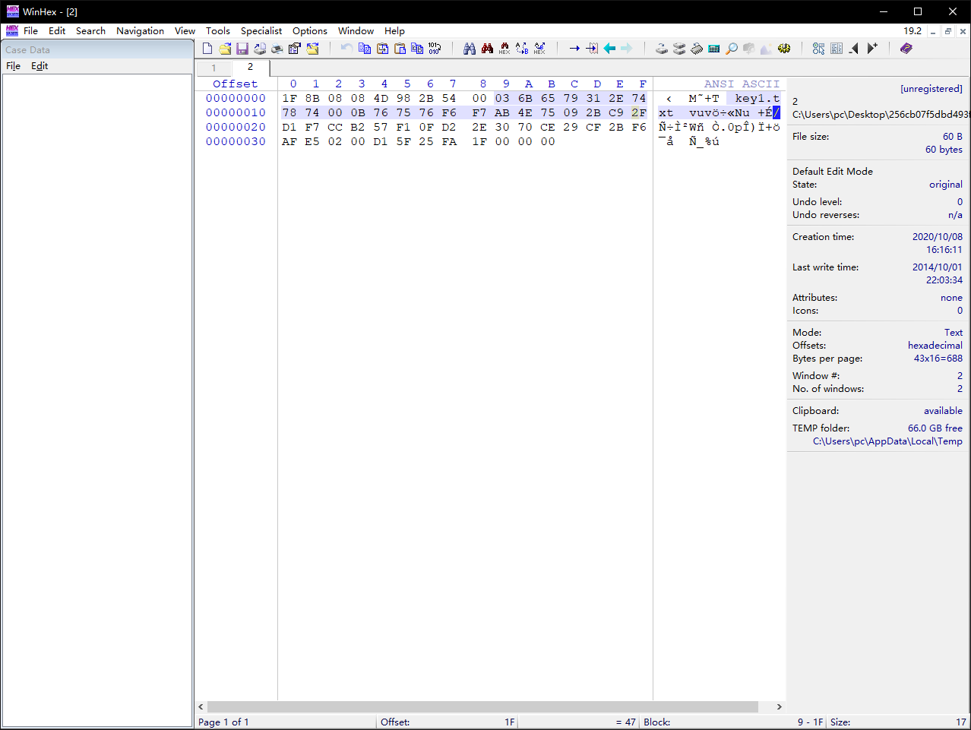Open Find Text with the binoculars icon

pyautogui.click(x=469, y=48)
